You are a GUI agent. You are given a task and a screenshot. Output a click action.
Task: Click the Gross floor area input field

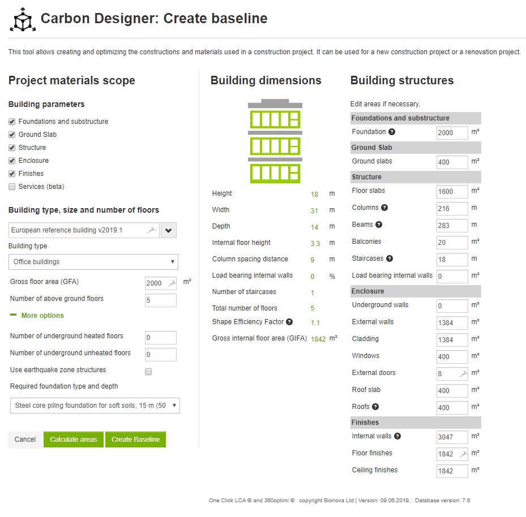[x=156, y=283]
